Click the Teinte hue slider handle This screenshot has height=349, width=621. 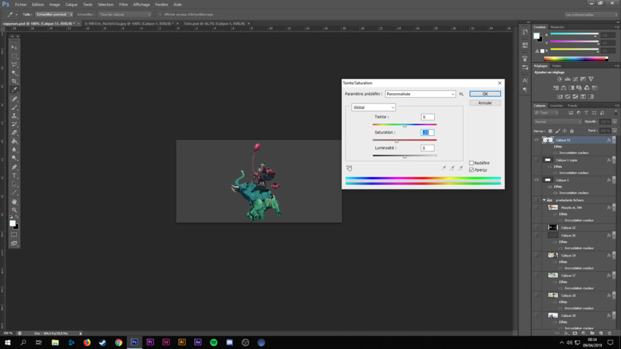coord(404,126)
